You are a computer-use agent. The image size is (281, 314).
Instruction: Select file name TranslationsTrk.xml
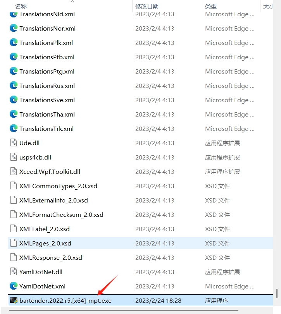(47, 129)
